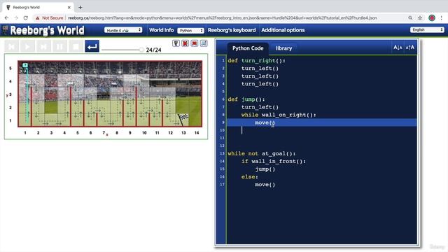Select the Reeborg's World browser tab
This screenshot has width=448, height=252.
tap(38, 8)
